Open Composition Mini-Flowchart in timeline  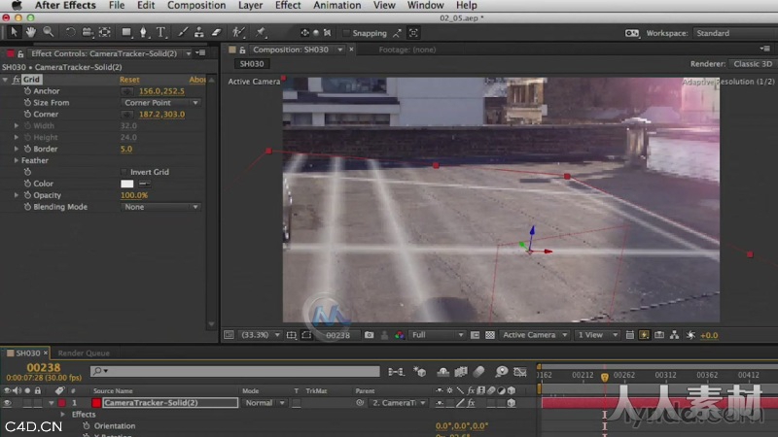point(396,372)
